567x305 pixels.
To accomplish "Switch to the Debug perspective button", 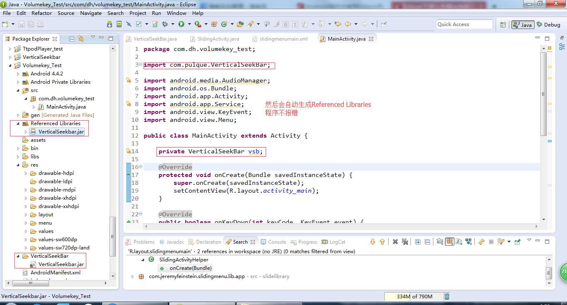I will tap(548, 24).
